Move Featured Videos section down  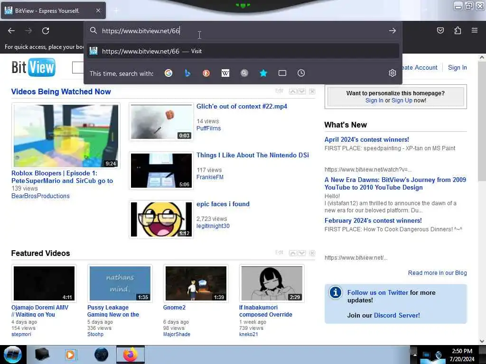pyautogui.click(x=301, y=253)
